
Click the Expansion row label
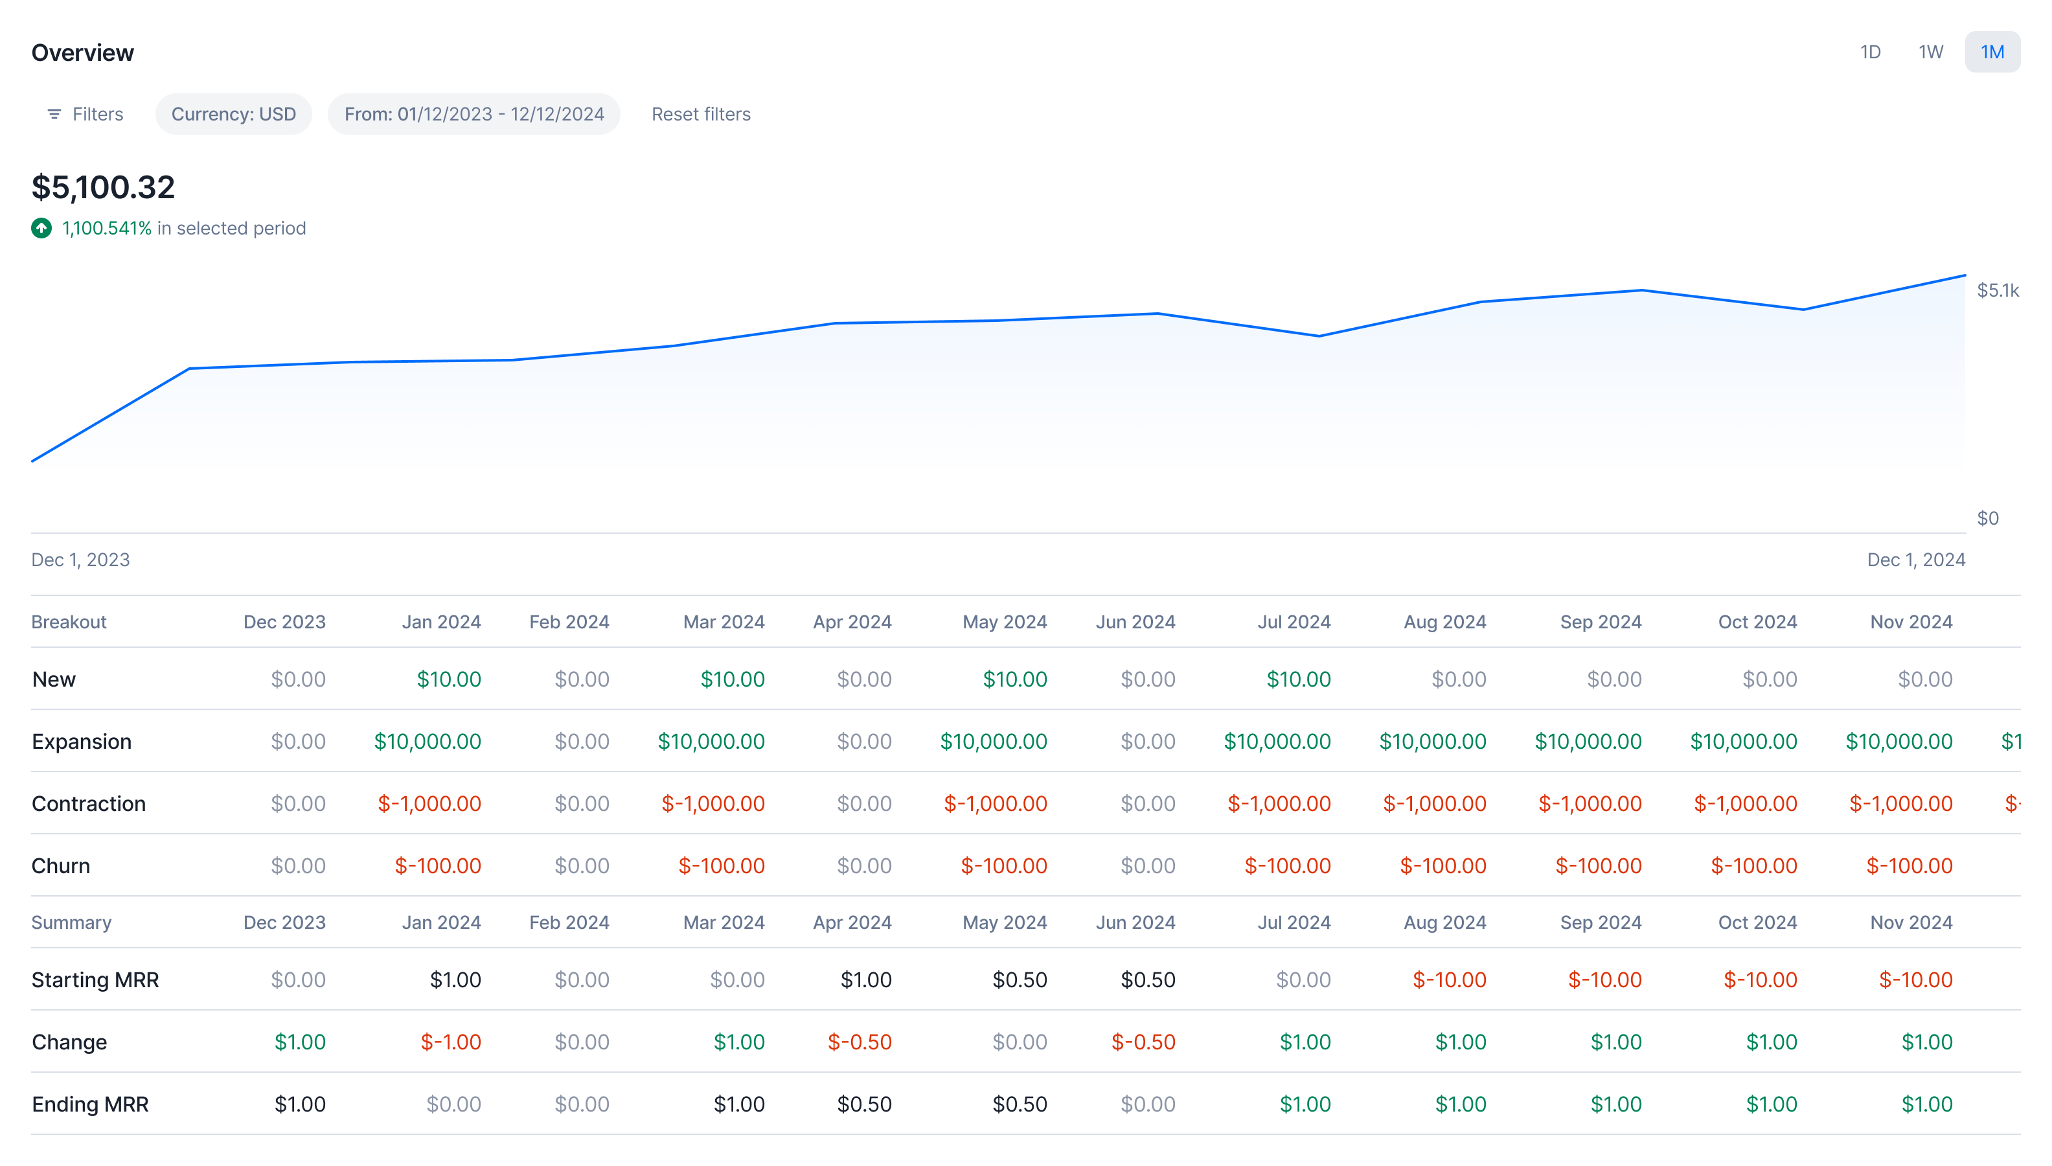pos(82,742)
